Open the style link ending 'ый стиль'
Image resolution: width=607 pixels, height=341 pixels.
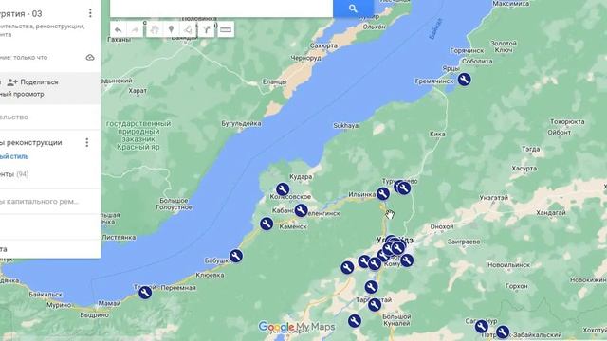pyautogui.click(x=14, y=156)
